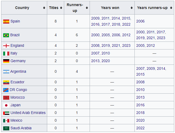Click the Japan flag icon
Screen dimensions: 175x133
[x=6, y=105]
